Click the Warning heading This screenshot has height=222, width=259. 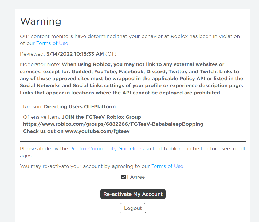tap(41, 21)
